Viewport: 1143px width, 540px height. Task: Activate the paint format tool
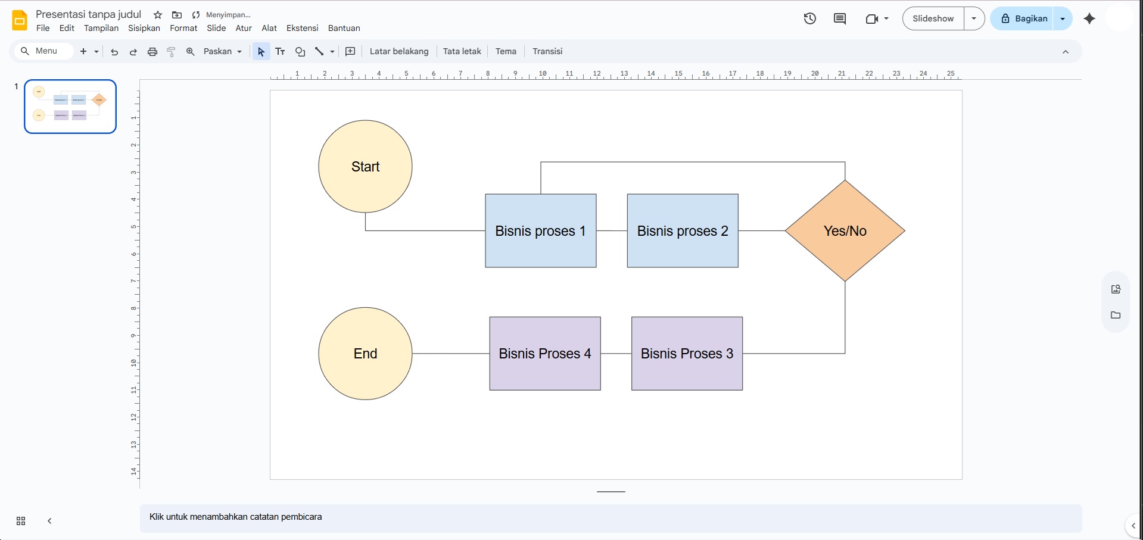pyautogui.click(x=171, y=52)
